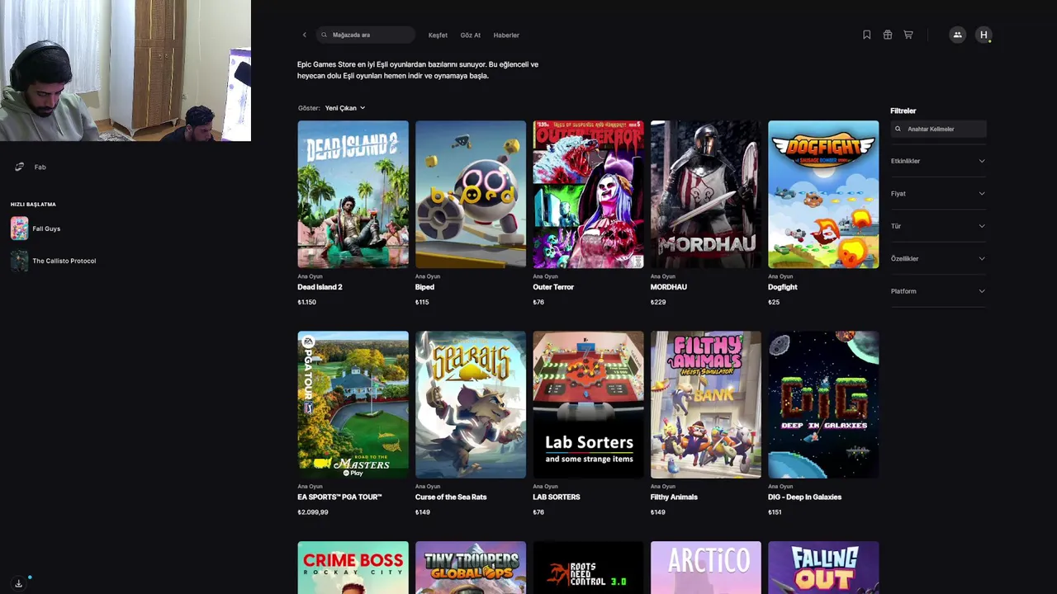The width and height of the screenshot is (1057, 594).
Task: Click the ₺115 price under Biped
Action: pyautogui.click(x=422, y=302)
